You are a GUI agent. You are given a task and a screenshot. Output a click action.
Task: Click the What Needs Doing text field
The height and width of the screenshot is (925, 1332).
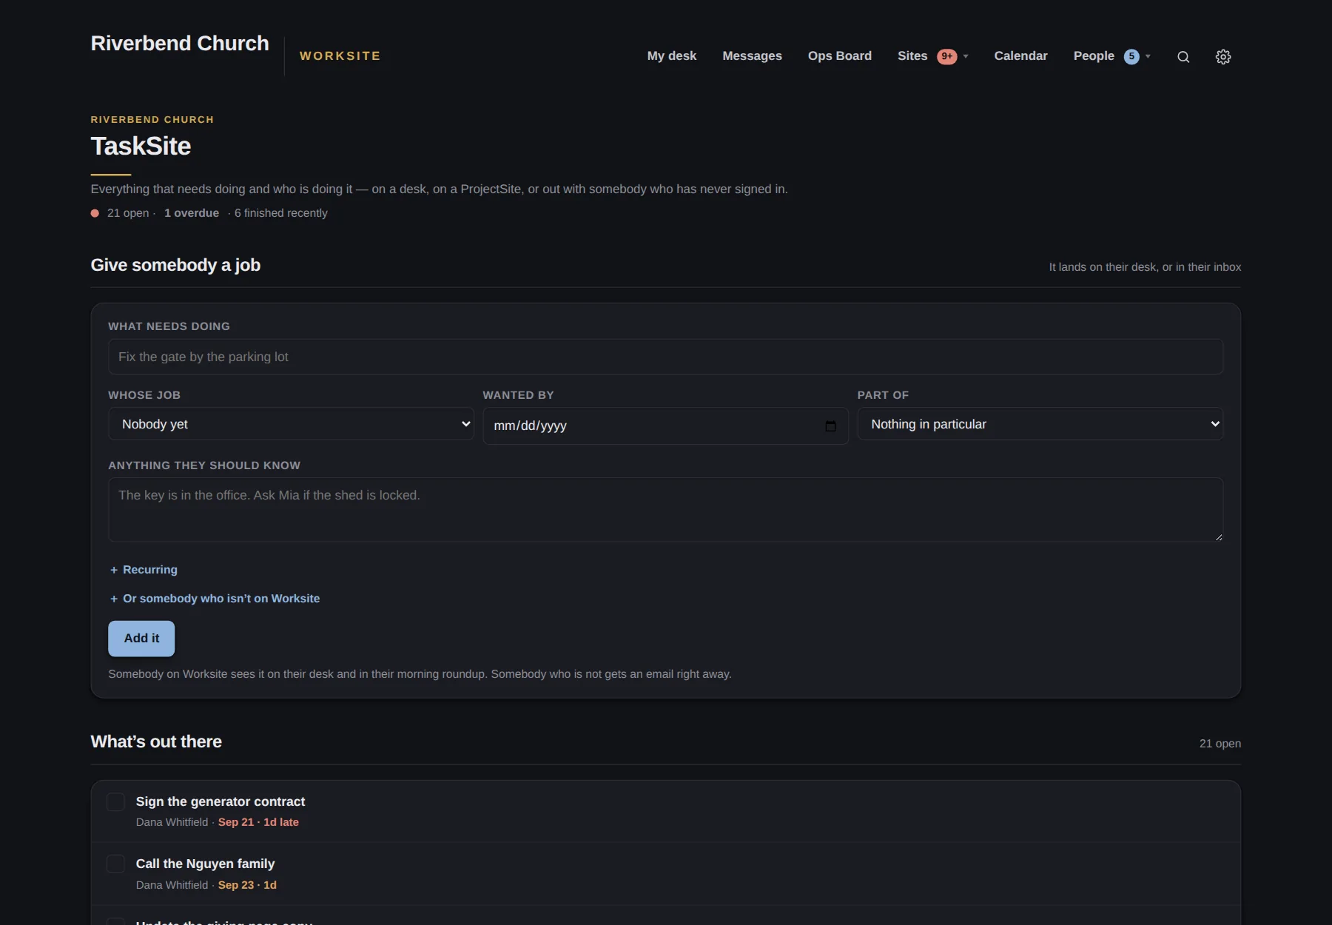click(x=665, y=357)
